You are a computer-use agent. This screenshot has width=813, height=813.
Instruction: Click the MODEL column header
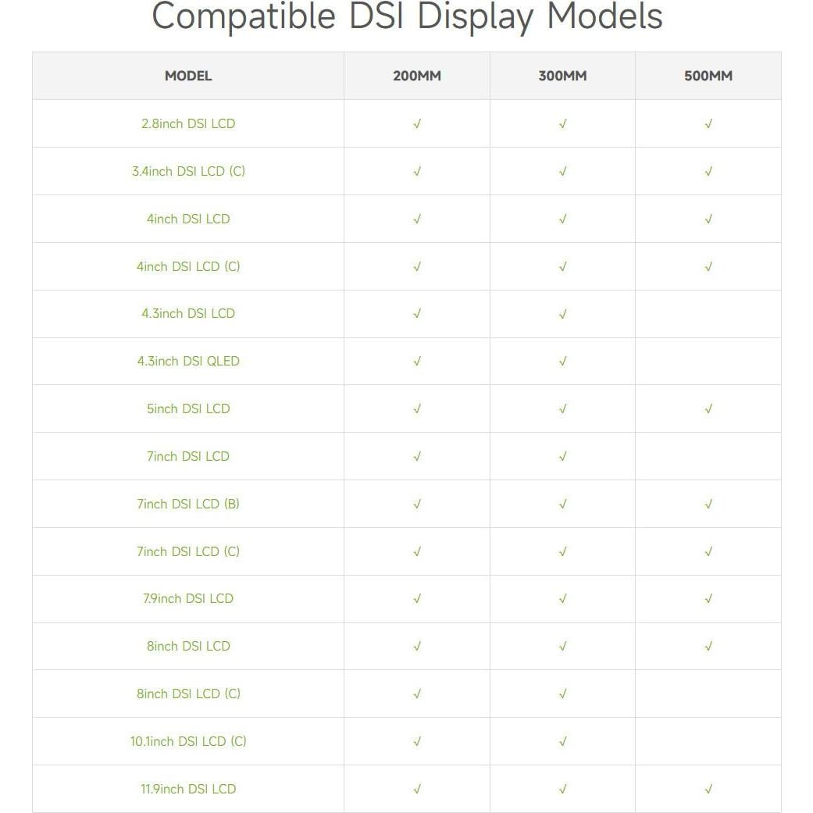(188, 76)
